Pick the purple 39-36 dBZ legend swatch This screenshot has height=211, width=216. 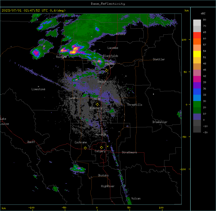click(197, 85)
